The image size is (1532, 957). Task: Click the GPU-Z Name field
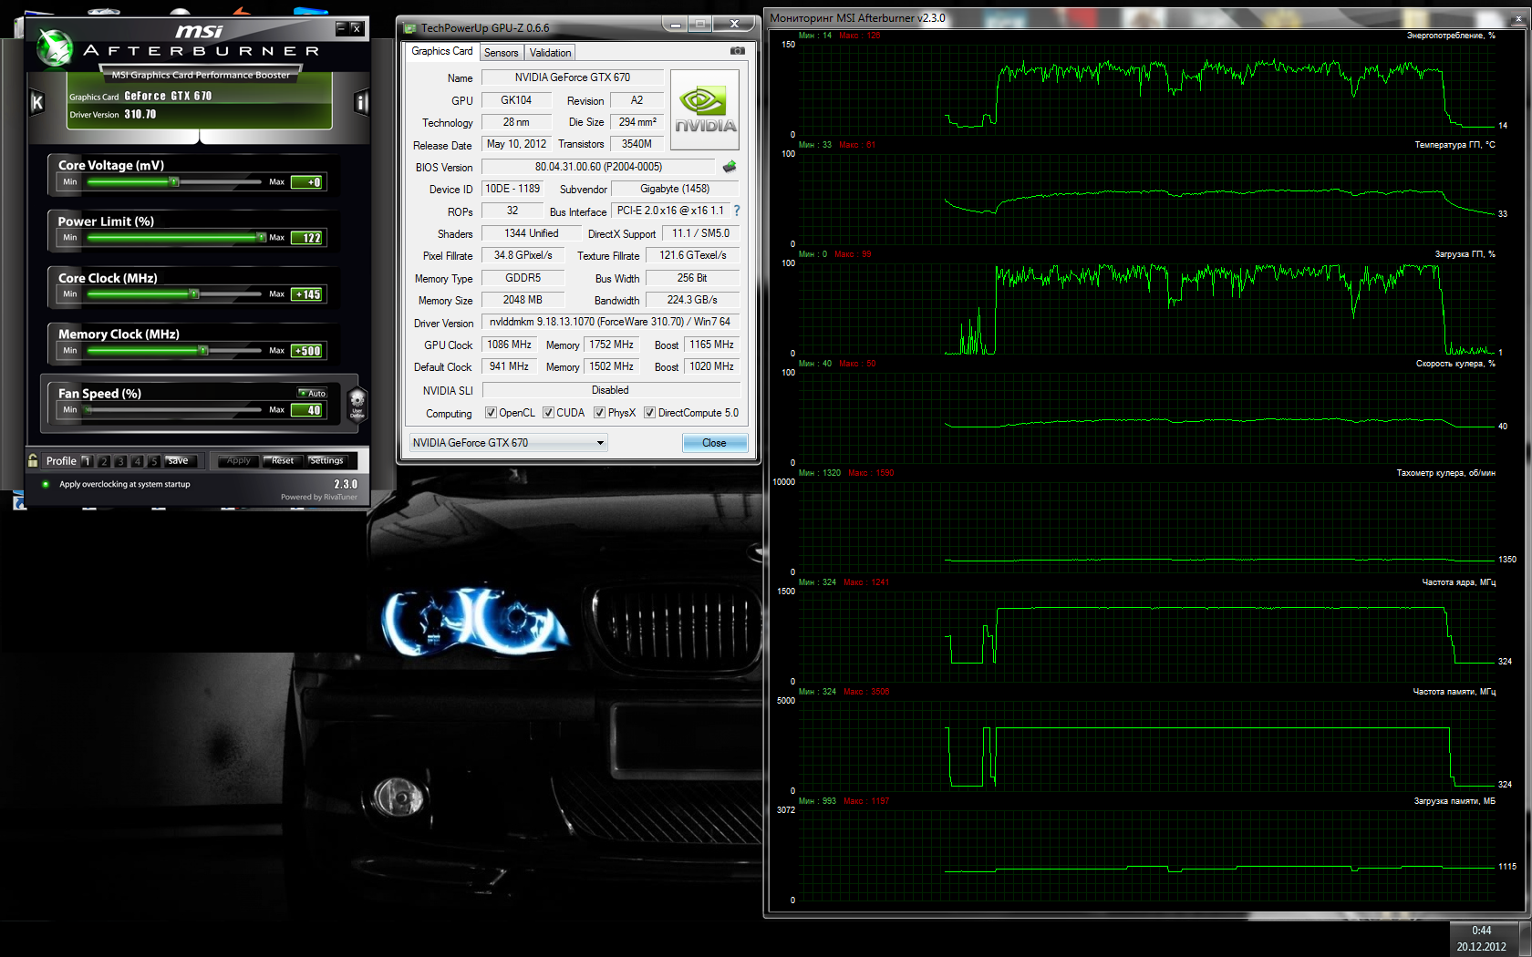(x=573, y=77)
